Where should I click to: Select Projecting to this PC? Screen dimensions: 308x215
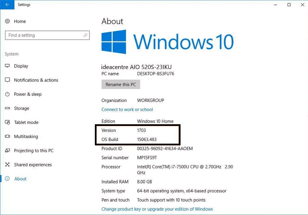[34, 151]
